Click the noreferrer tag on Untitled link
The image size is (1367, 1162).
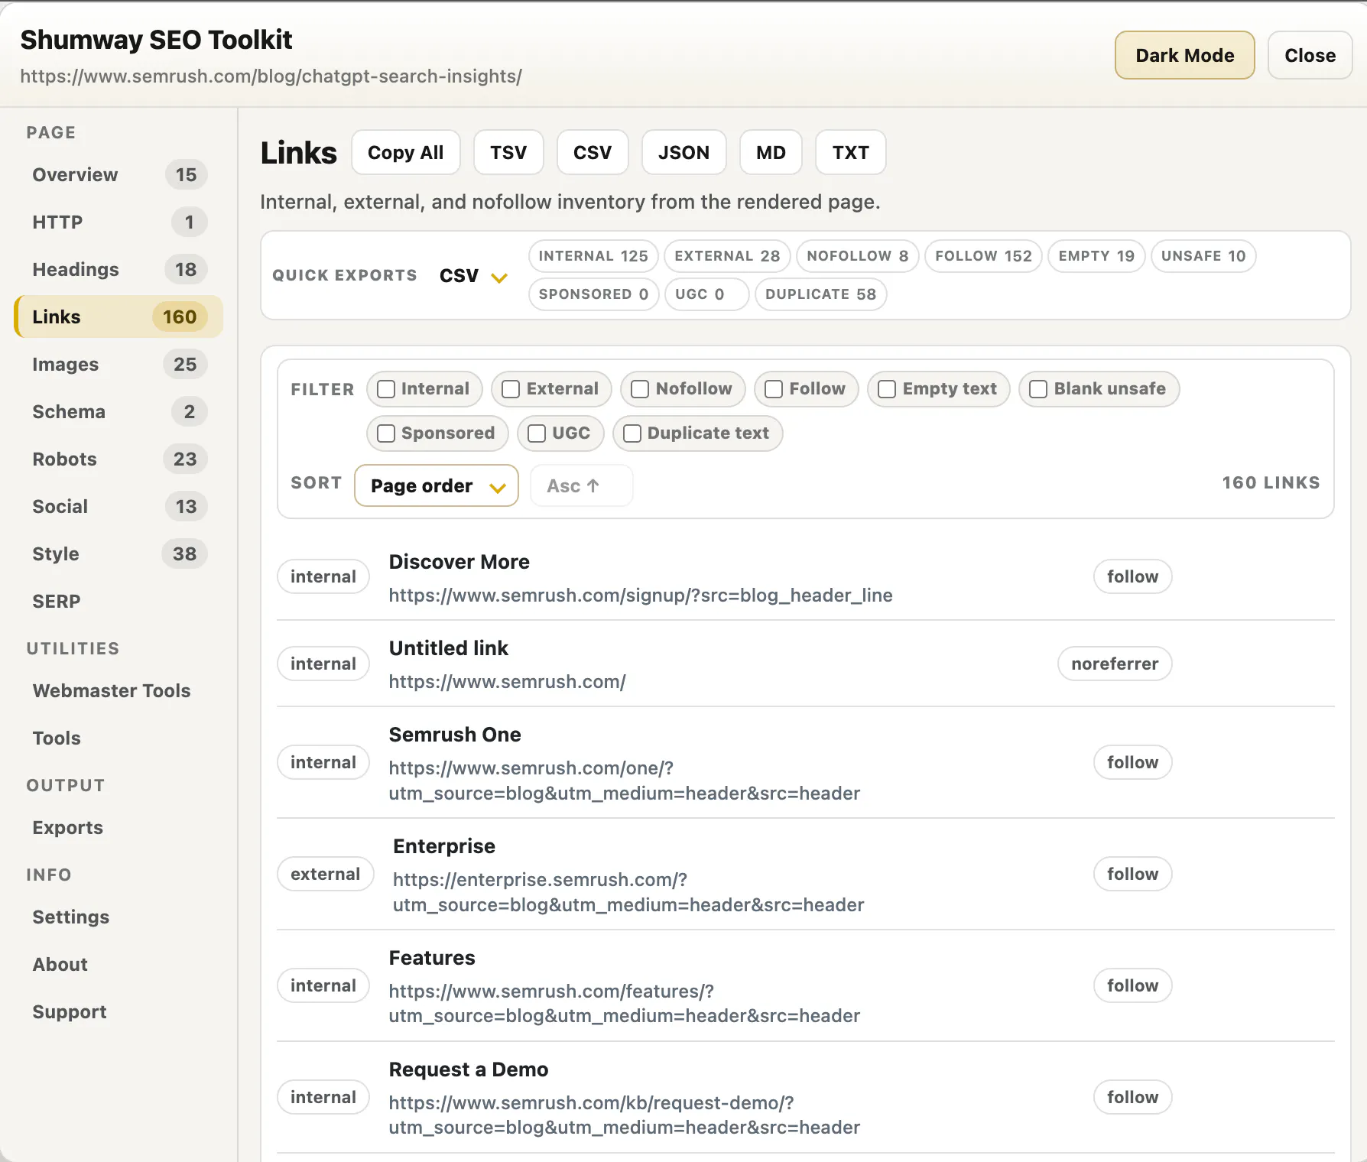pyautogui.click(x=1115, y=664)
